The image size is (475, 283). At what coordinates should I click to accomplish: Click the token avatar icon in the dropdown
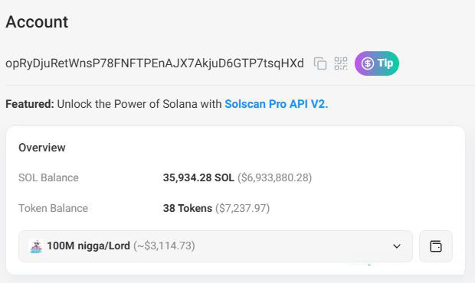(36, 246)
